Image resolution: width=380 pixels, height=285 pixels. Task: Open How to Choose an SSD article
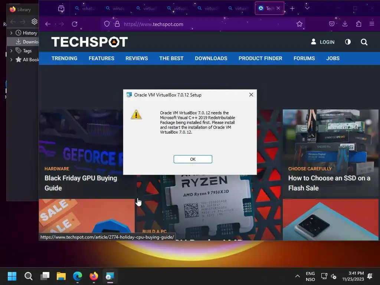coord(329,183)
